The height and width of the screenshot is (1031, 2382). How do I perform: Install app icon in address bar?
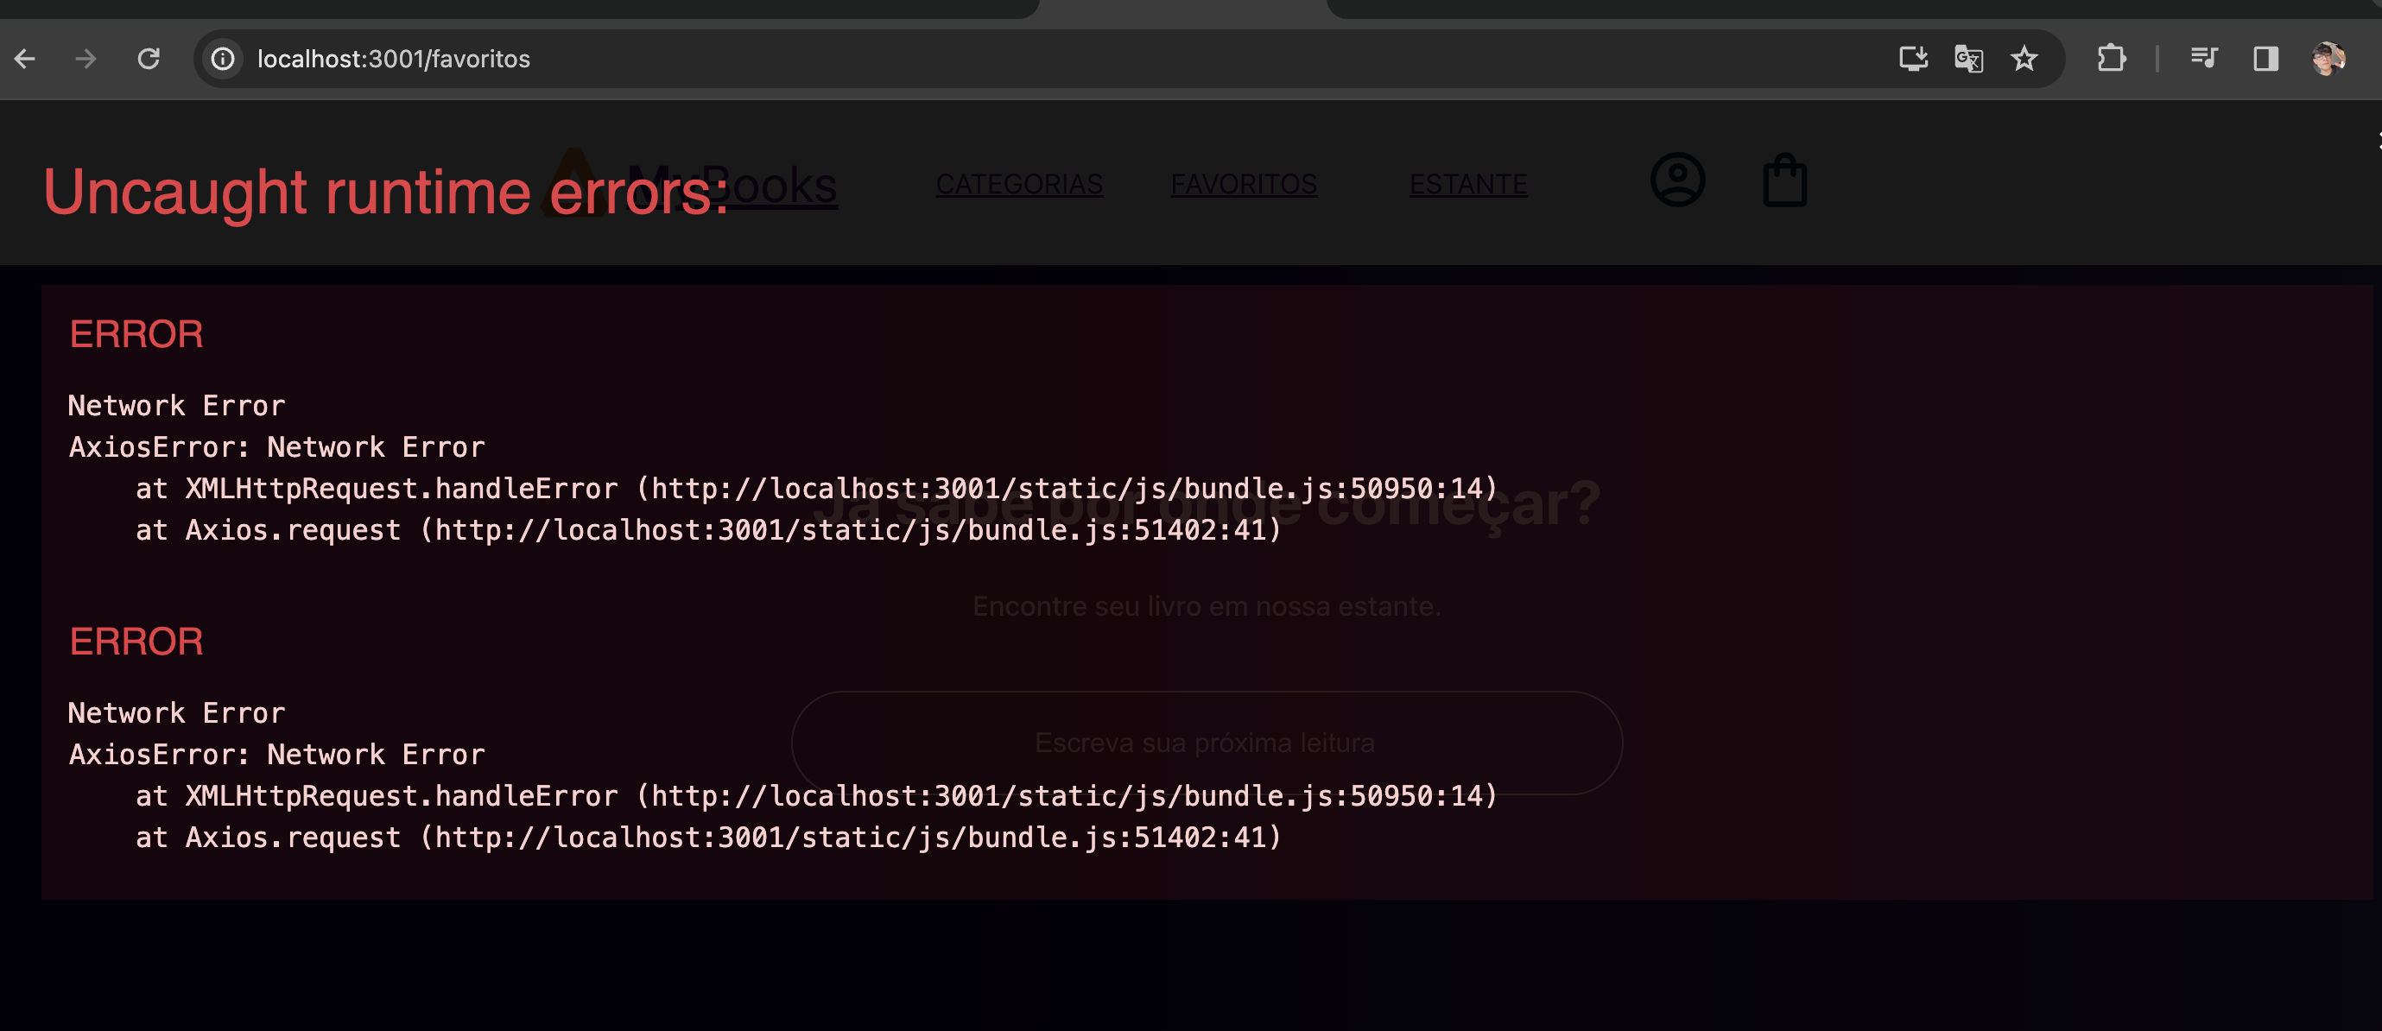[1913, 60]
